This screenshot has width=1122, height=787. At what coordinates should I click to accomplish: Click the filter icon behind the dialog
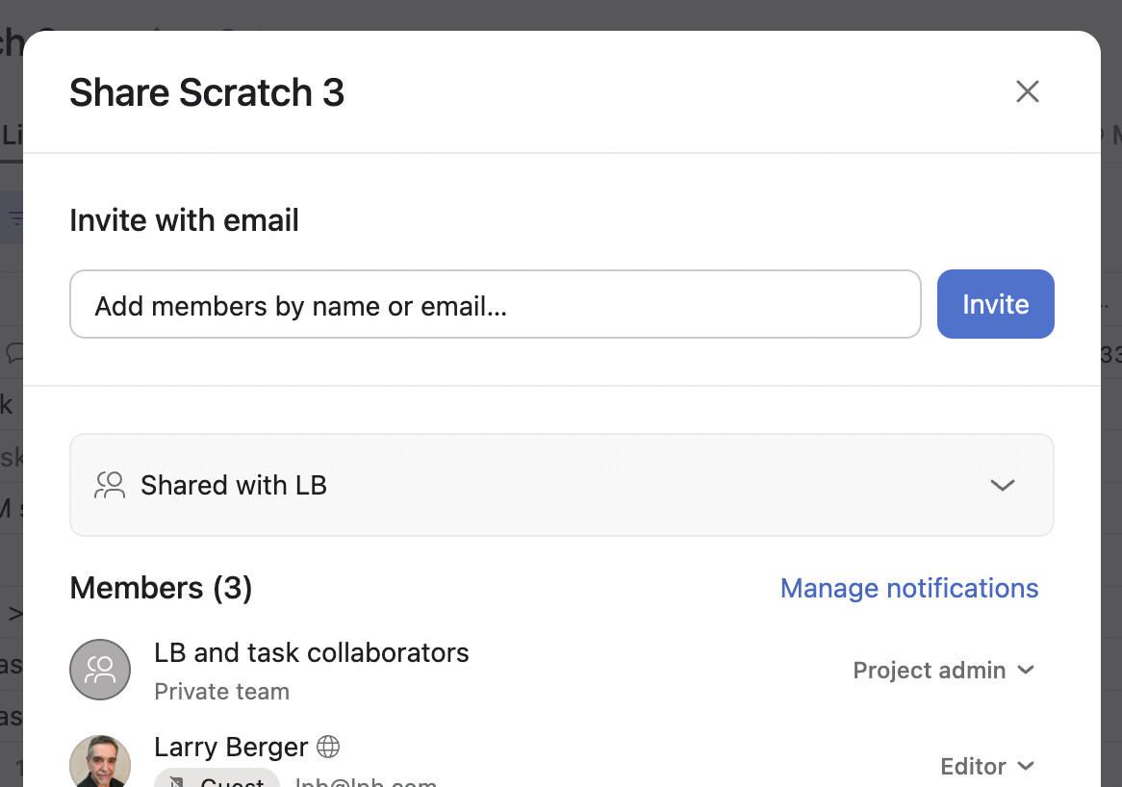13,219
